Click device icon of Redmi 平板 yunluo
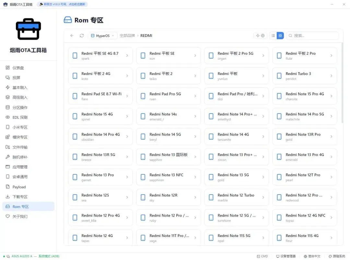The width and height of the screenshot is (350, 260). click(211, 76)
